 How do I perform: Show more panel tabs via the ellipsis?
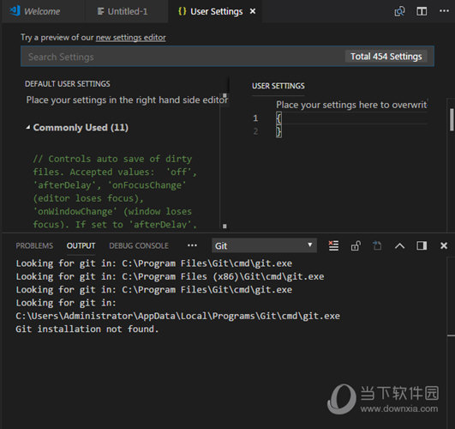coord(192,245)
